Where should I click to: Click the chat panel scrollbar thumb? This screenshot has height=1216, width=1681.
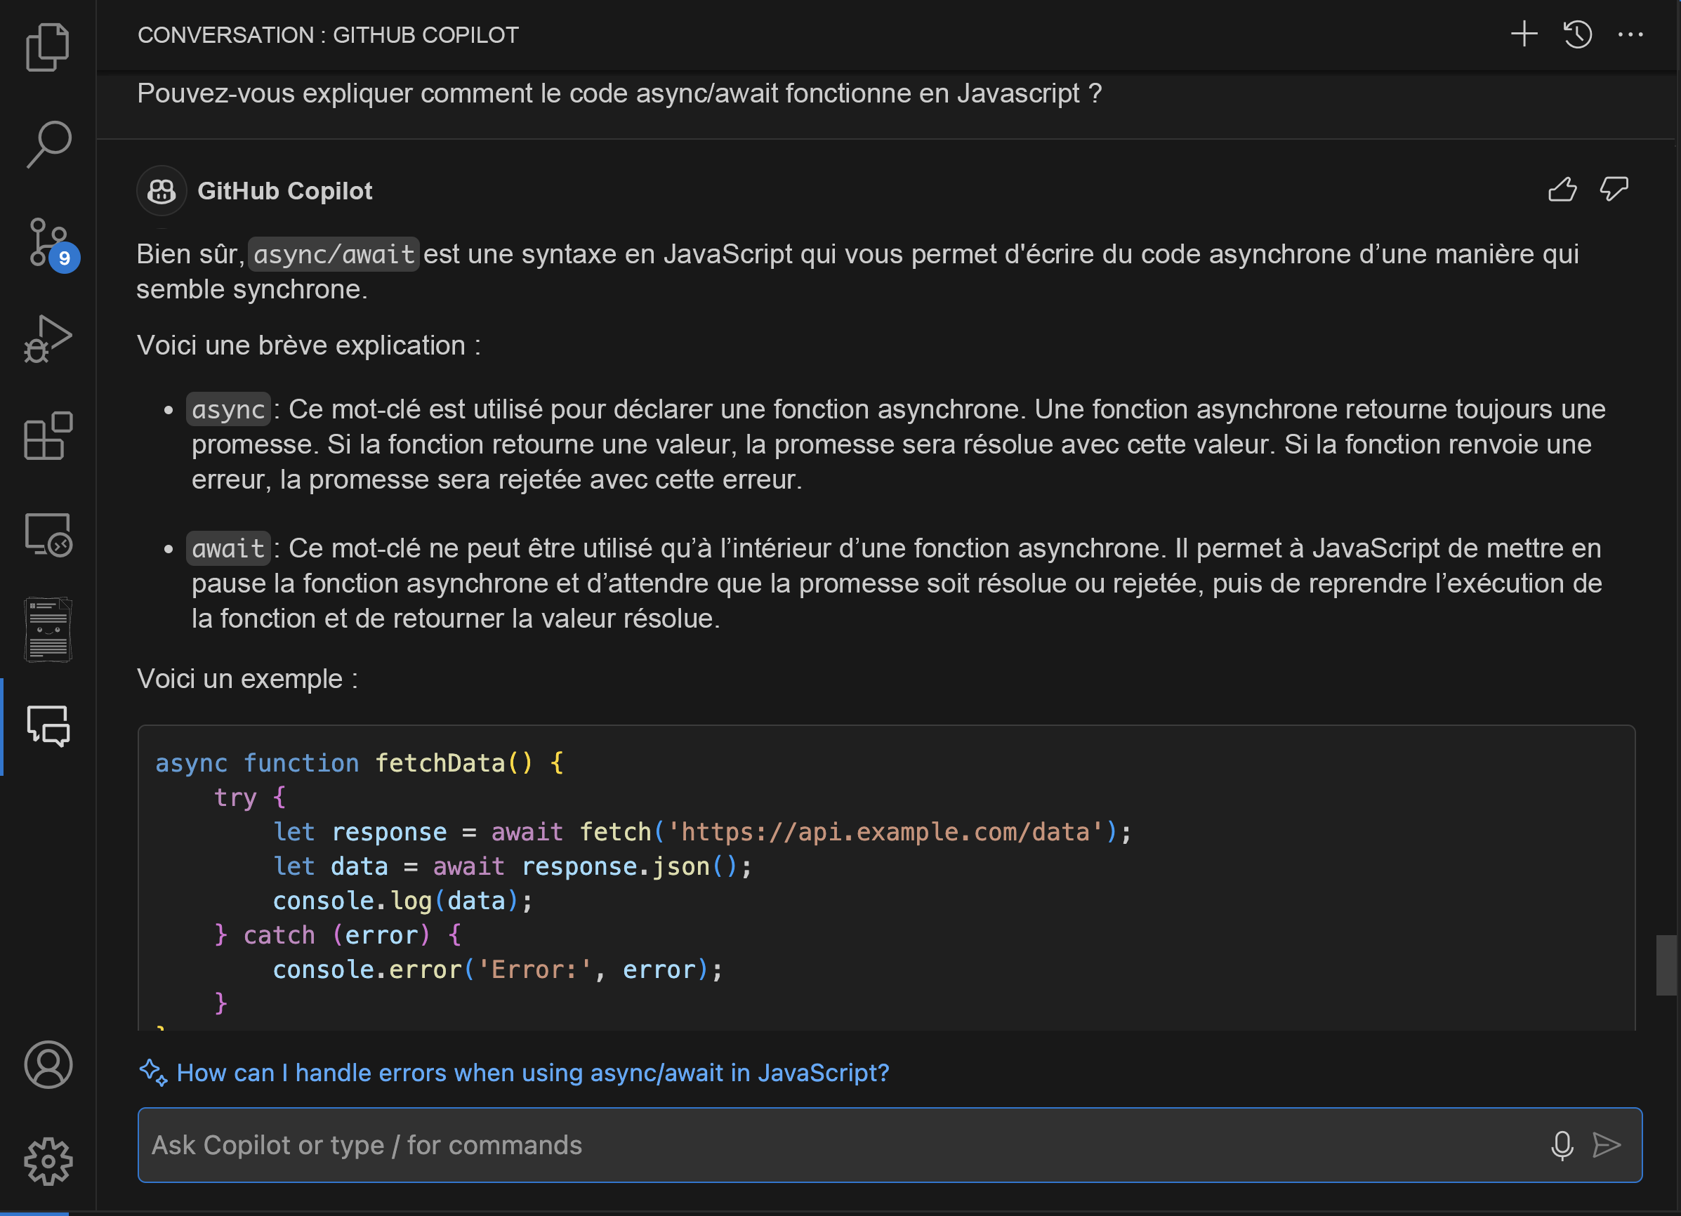tap(1666, 965)
